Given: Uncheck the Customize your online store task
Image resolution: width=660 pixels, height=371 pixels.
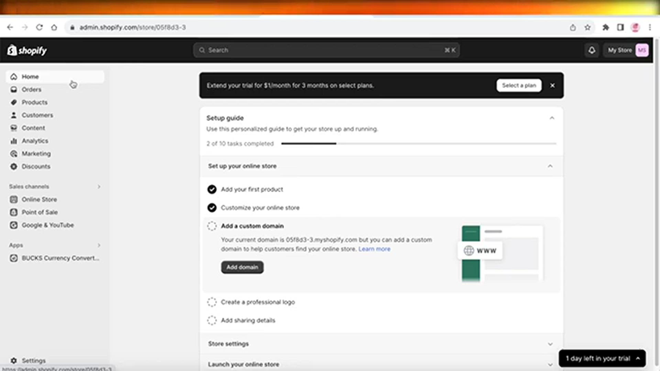Looking at the screenshot, I should point(212,207).
